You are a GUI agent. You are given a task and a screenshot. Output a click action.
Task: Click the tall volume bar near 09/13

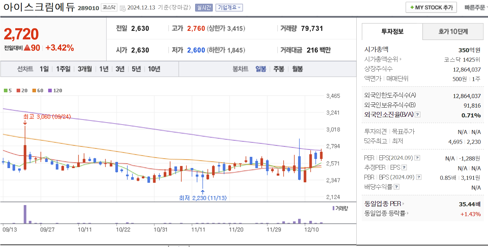[25, 214]
